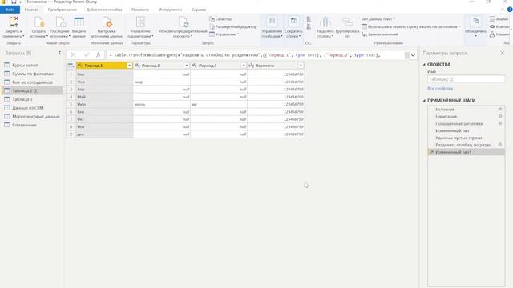The height and width of the screenshot is (288, 513).
Task: Sort ascending with the upper sort icon
Action: point(309,19)
